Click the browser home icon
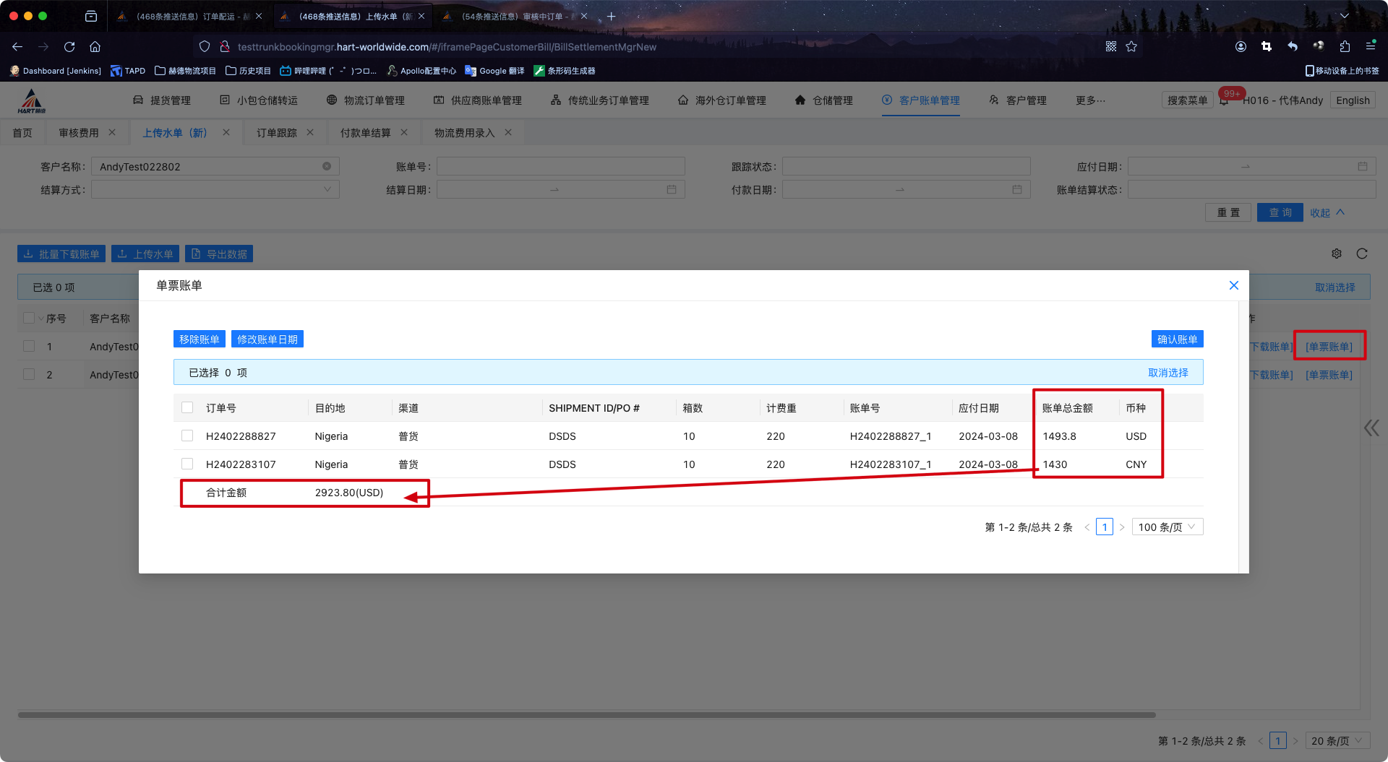Screen dimensions: 1388x762 (95, 47)
